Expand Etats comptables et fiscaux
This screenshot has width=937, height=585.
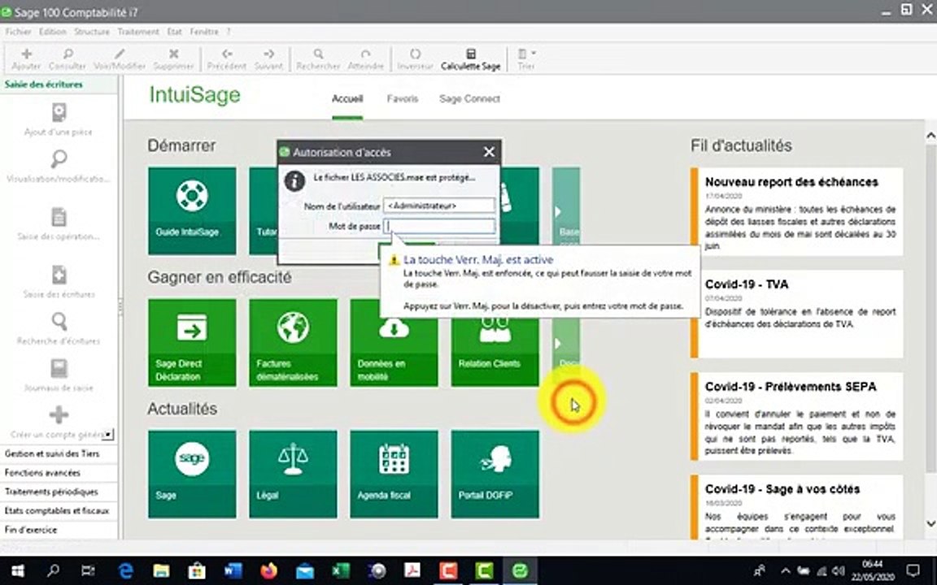point(59,511)
